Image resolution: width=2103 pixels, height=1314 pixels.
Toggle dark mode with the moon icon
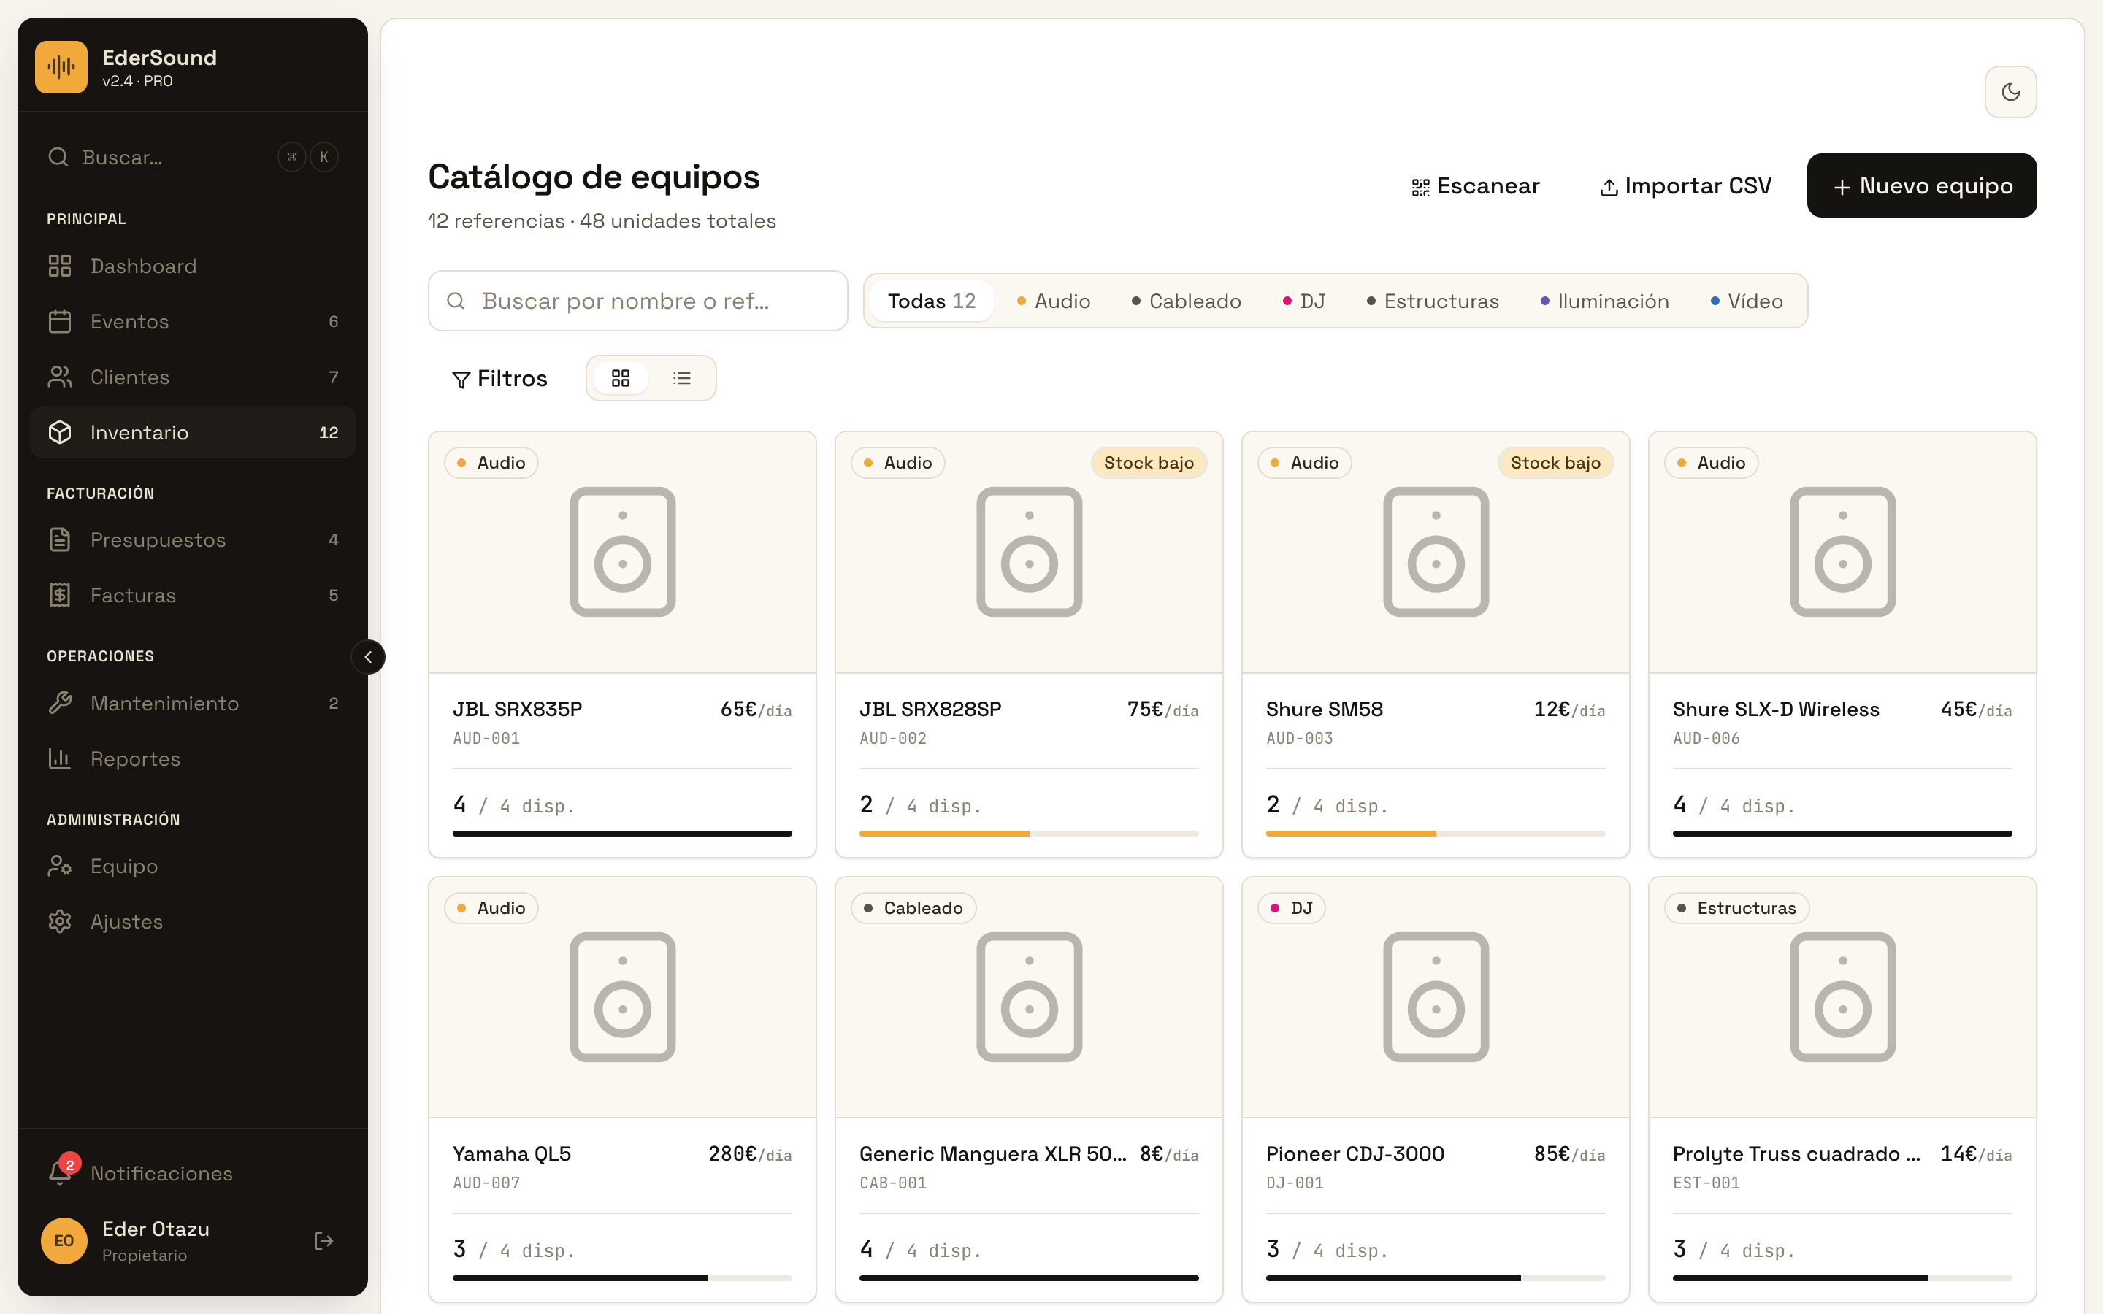tap(2010, 92)
